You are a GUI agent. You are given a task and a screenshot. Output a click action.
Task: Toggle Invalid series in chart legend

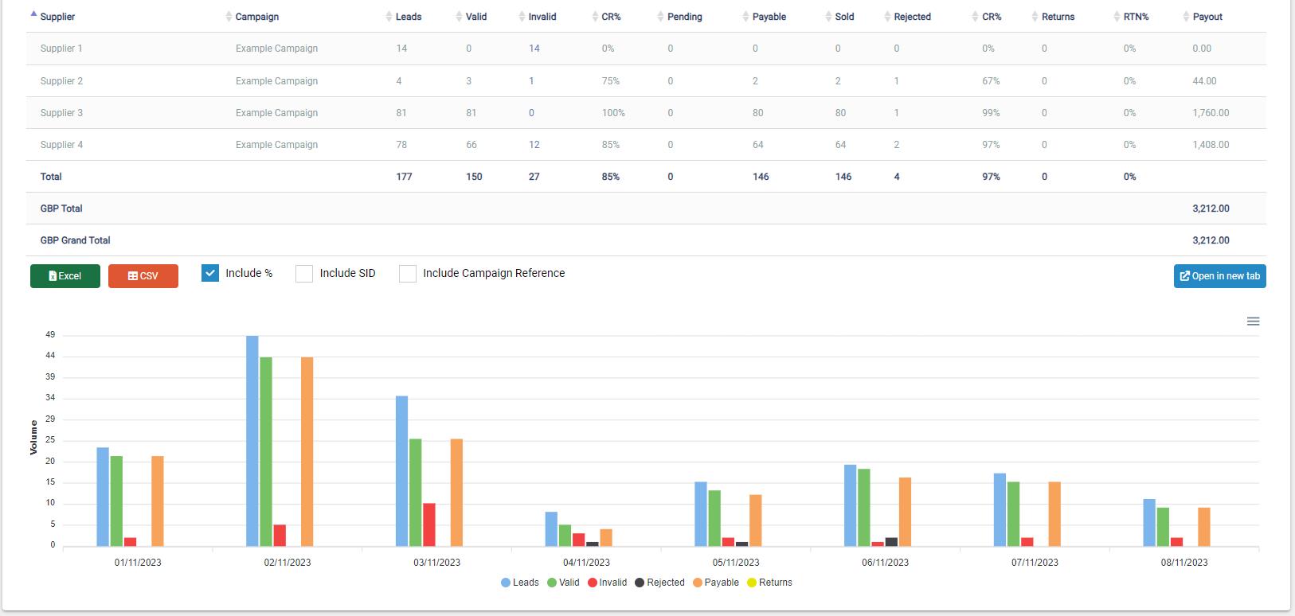pos(607,583)
